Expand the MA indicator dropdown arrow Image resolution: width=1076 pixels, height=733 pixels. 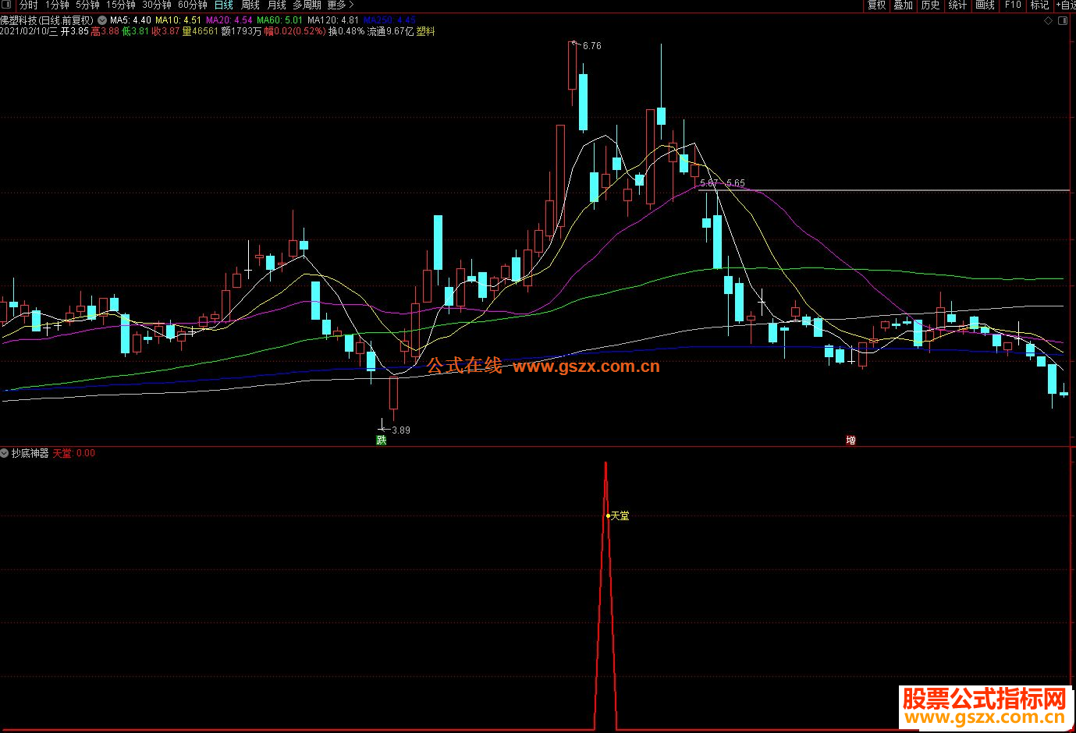pos(101,20)
